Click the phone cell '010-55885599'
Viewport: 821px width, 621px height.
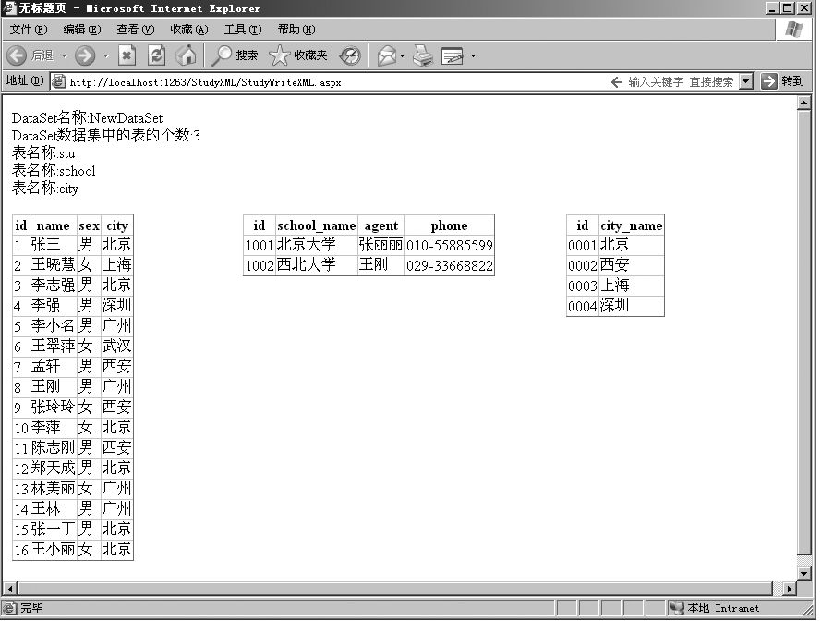pos(449,245)
